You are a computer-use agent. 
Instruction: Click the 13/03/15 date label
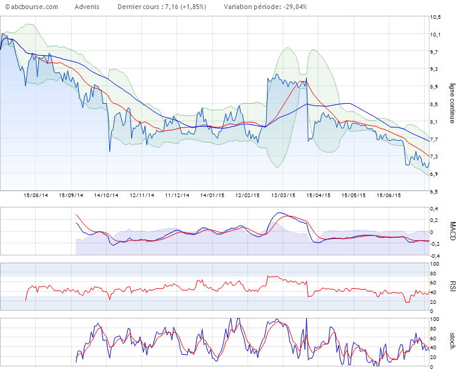point(283,195)
